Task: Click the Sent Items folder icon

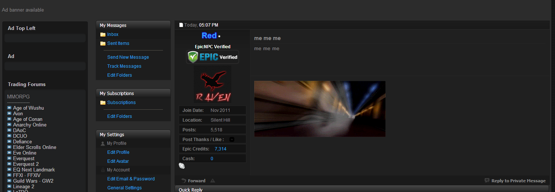Action: 103,43
